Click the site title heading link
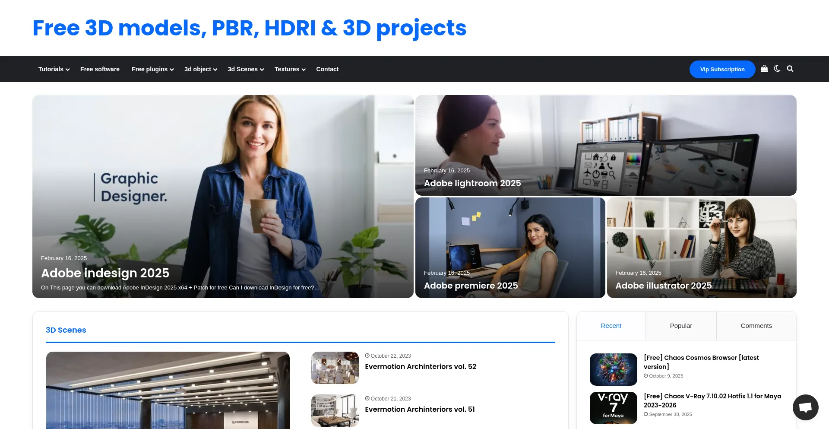Viewport: 829px width, 429px height. [249, 28]
